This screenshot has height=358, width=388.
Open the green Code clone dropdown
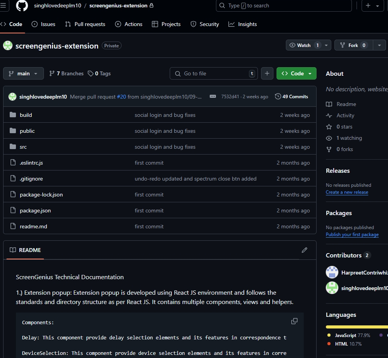click(x=296, y=73)
